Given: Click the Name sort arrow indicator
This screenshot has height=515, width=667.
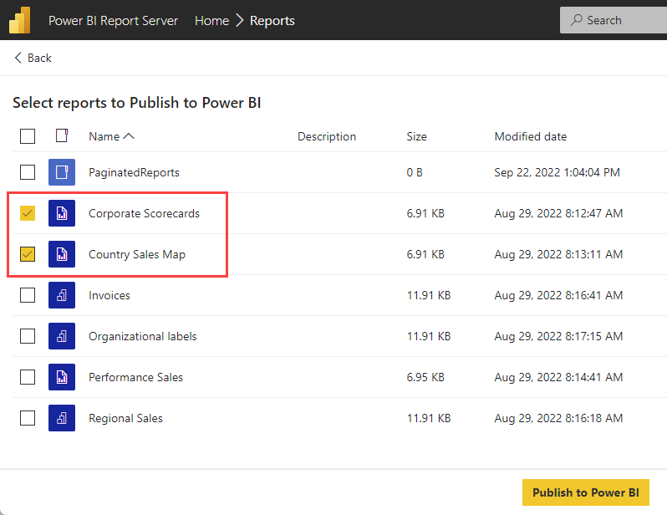Looking at the screenshot, I should click(129, 136).
